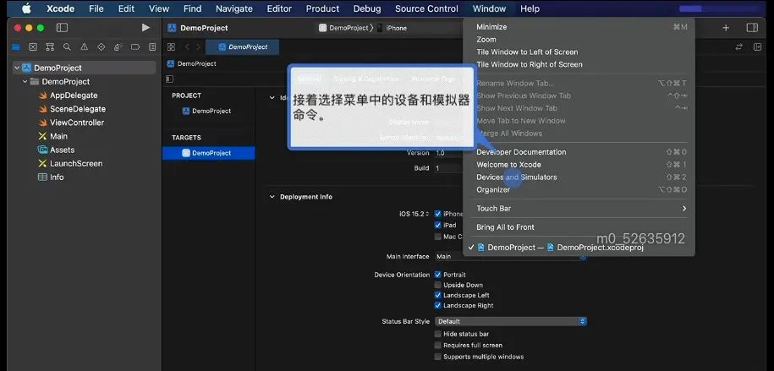Choose Organizer in the Window menu
774x371 pixels.
[x=579, y=189]
